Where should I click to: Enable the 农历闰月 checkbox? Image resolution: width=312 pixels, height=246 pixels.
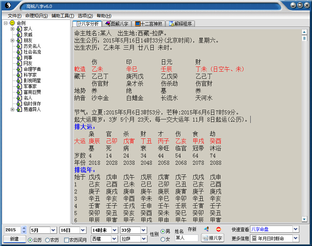pos(66,240)
